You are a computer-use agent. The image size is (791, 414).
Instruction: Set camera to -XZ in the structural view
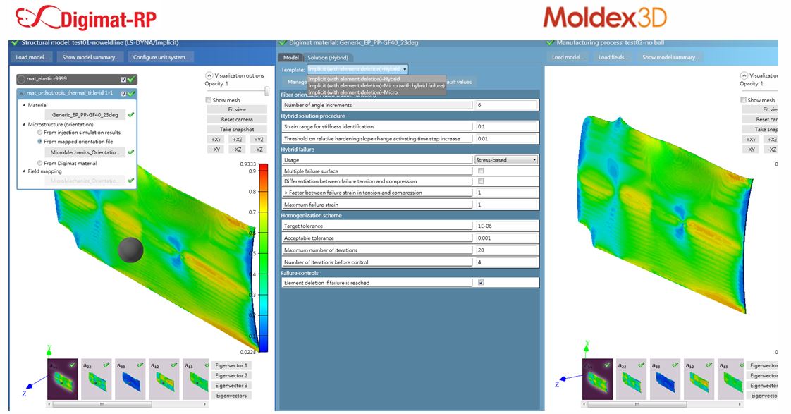pyautogui.click(x=237, y=150)
